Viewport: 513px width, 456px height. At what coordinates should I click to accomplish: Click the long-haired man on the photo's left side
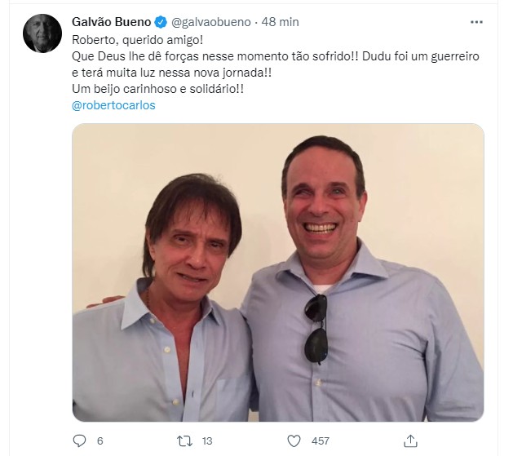click(x=162, y=298)
